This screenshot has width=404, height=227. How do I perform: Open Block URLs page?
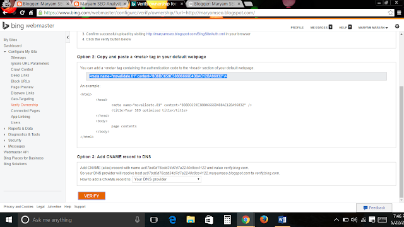20,81
